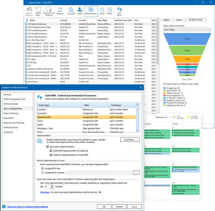Click green 25.4% funnel segment
Image resolution: width=215 pixels, height=211 pixels.
click(x=187, y=50)
